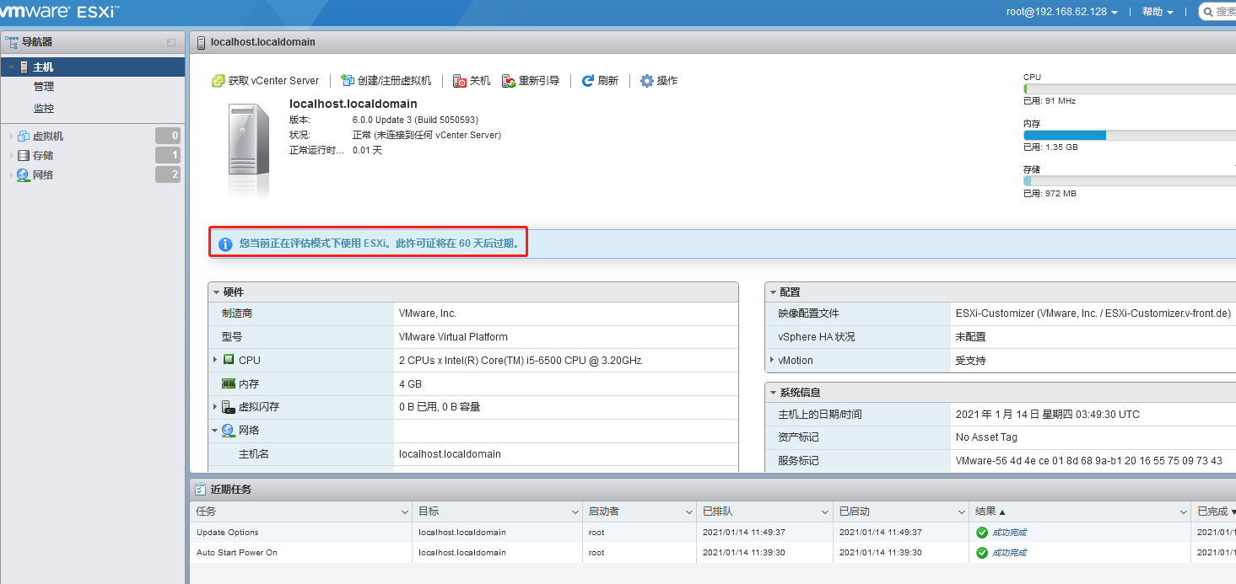This screenshot has width=1236, height=584.
Task: Collapse the Networking (网络) hardware row
Action: (x=216, y=431)
